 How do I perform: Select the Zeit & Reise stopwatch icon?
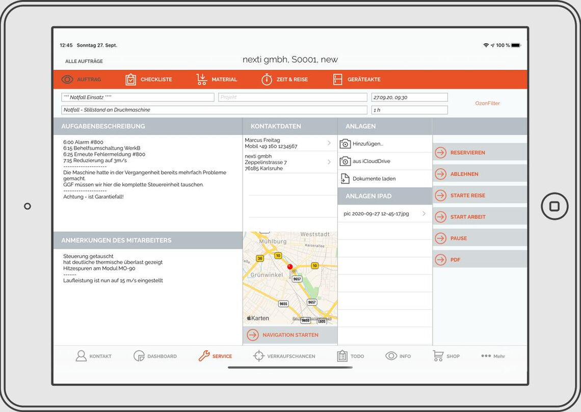click(267, 79)
